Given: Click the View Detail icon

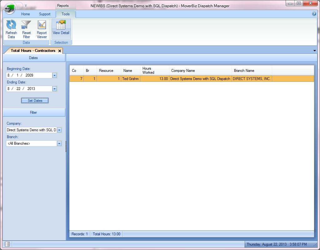Looking at the screenshot, I should 61,25.
